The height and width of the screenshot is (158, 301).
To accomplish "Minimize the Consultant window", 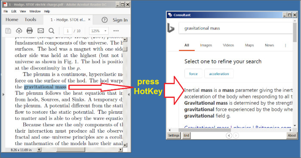I will pyautogui.click(x=285, y=15).
